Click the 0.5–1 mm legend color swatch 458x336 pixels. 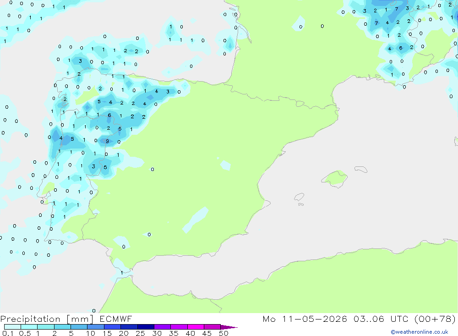point(29,327)
